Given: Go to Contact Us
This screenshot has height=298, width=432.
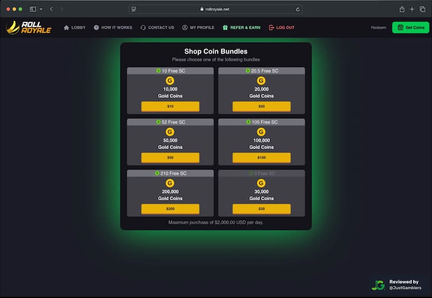Looking at the screenshot, I should [157, 28].
